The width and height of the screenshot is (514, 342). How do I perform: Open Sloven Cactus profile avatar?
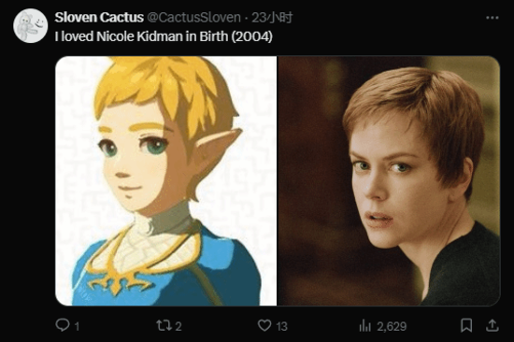(31, 26)
